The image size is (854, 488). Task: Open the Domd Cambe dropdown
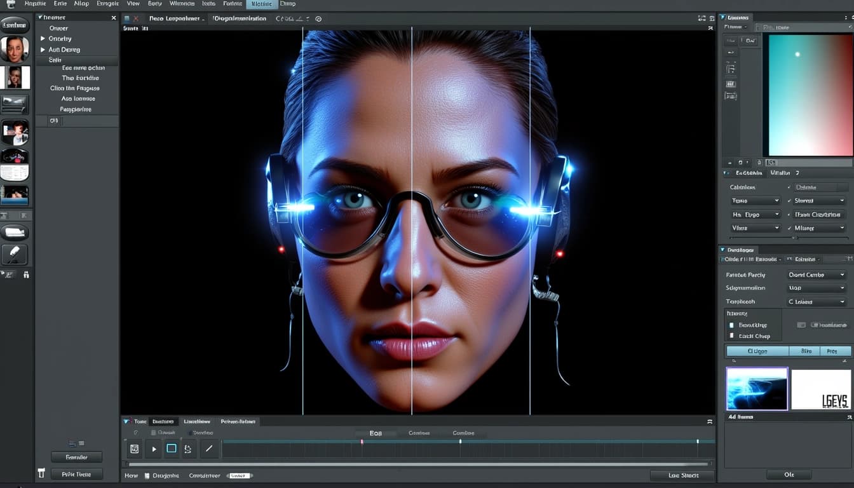[x=817, y=275]
